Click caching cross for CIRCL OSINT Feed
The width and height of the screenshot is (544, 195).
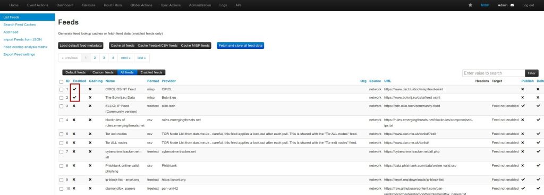[x=90, y=89]
